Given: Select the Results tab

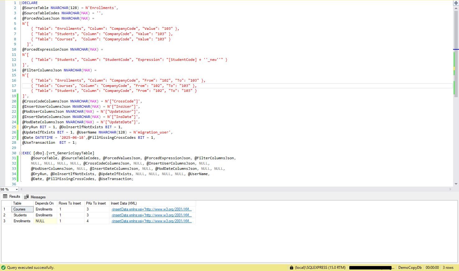Looking at the screenshot, I should (x=11, y=196).
